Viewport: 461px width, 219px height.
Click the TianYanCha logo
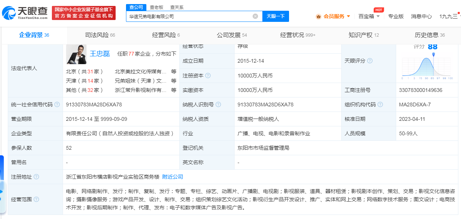point(25,13)
